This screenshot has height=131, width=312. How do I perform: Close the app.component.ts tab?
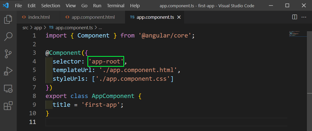[179, 17]
